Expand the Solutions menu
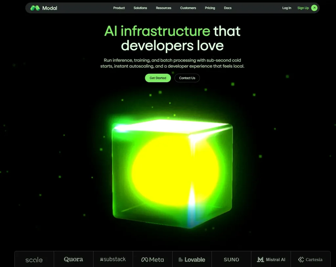The width and height of the screenshot is (336, 267). [140, 8]
